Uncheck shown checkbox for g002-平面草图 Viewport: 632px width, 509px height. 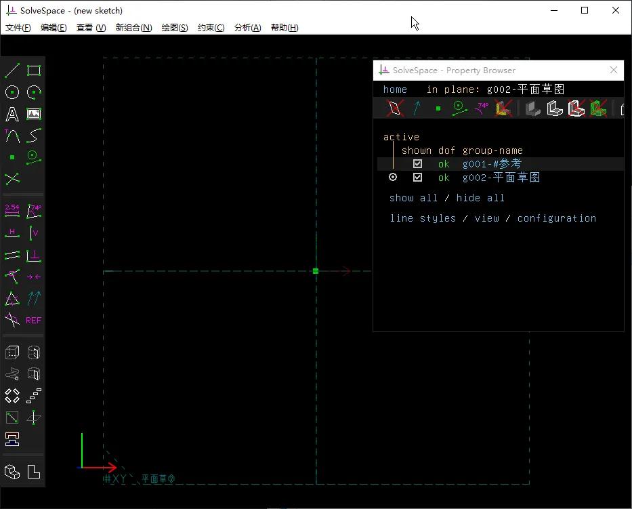pyautogui.click(x=417, y=178)
